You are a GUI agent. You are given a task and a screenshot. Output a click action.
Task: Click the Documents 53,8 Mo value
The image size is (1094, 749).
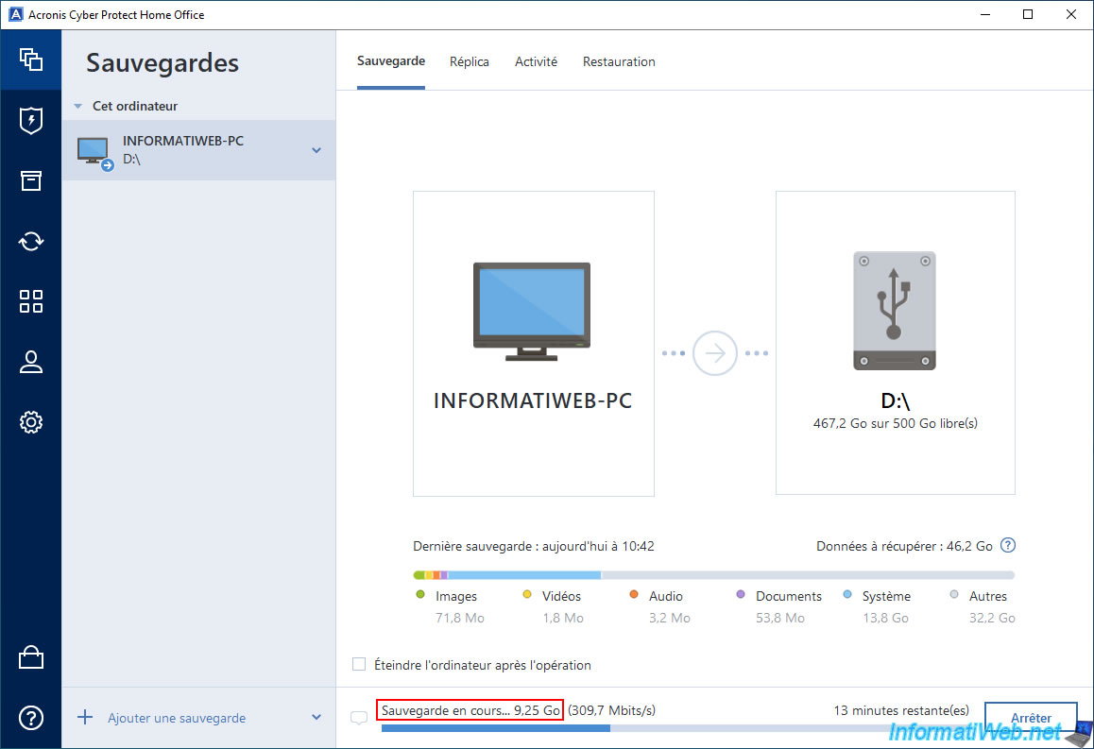point(780,618)
